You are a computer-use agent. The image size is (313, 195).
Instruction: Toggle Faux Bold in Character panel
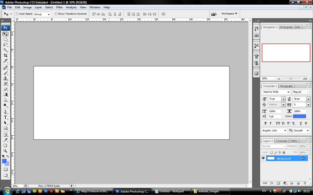266,123
